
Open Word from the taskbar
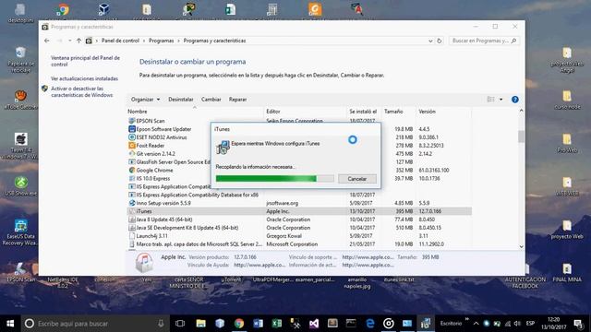[258, 324]
